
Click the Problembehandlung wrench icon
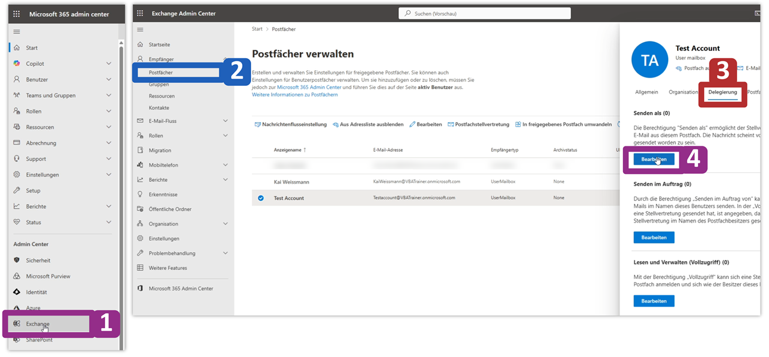tap(140, 253)
